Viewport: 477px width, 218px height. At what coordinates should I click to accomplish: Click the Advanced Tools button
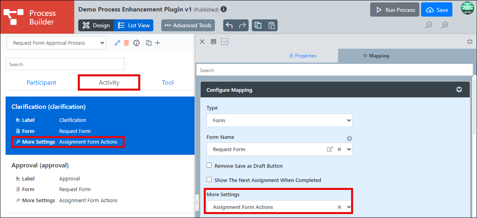point(188,25)
